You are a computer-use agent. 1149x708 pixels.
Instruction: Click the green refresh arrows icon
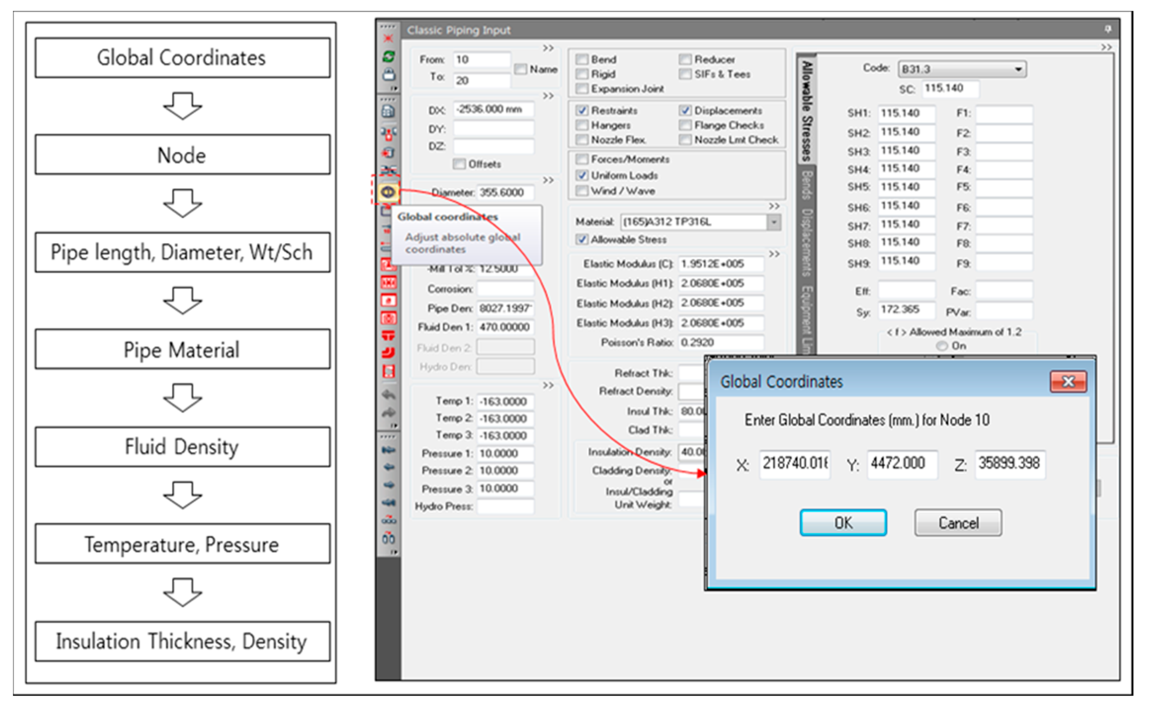coord(389,57)
